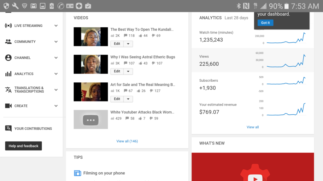Open White Youtuber Attacks Black Wom title
Viewport: 323px width, 181px height.
point(142,112)
